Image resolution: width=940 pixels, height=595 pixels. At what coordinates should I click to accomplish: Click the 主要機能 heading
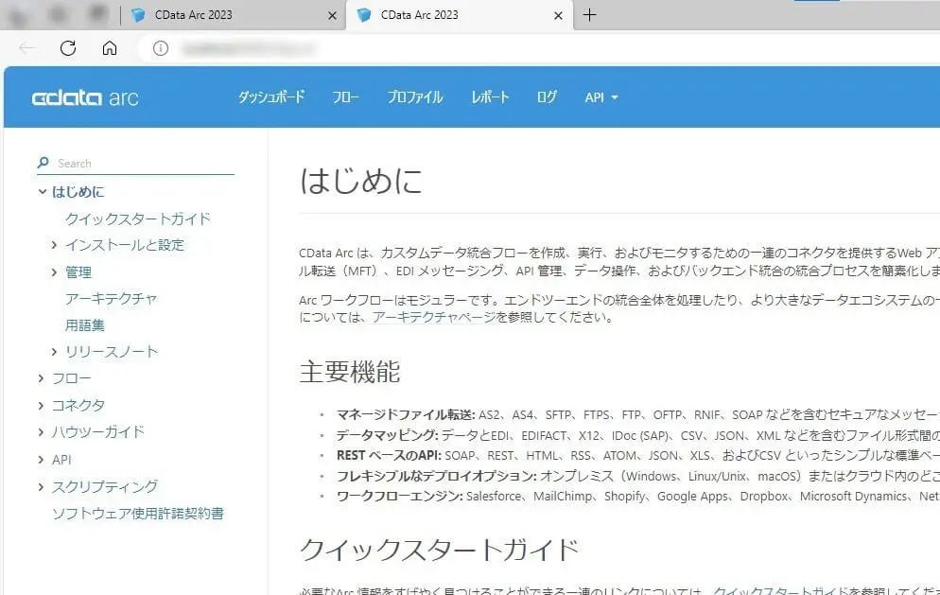click(350, 372)
